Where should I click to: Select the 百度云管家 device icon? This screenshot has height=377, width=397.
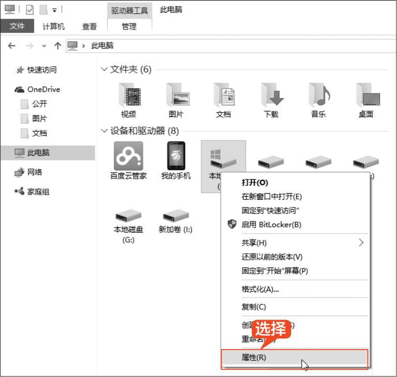pos(128,155)
